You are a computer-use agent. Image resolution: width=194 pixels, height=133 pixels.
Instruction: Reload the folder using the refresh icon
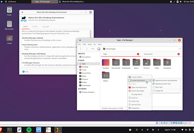(x=180, y=49)
